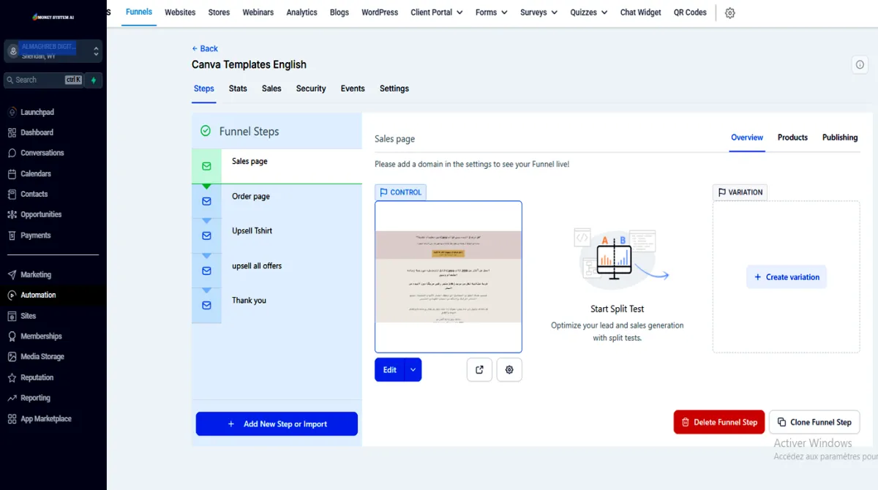Viewport: 878px width, 490px height.
Task: Click the info icon beside funnel title
Action: [860, 65]
